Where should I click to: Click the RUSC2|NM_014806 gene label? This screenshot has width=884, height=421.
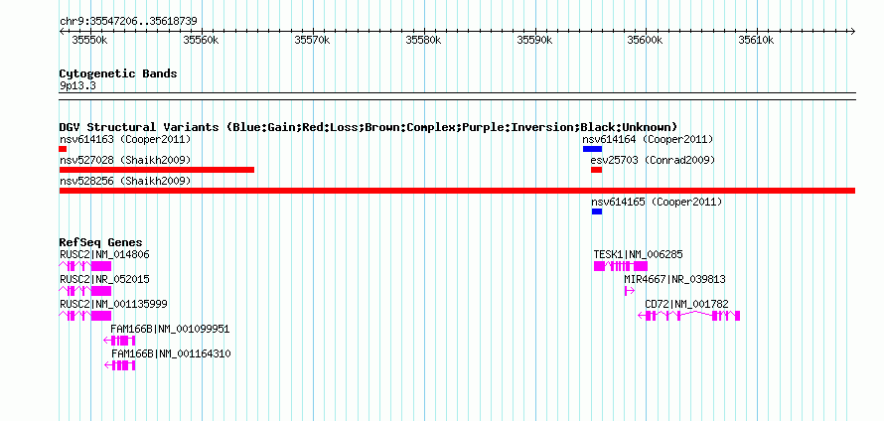click(x=104, y=255)
